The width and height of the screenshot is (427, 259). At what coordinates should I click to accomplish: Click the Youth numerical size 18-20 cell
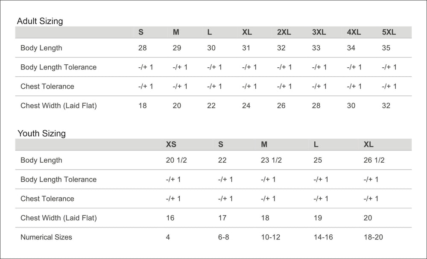click(373, 237)
